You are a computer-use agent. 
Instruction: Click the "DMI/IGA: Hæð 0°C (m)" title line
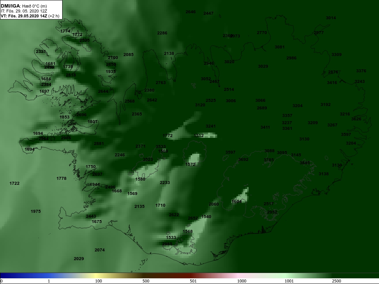coord(23,6)
